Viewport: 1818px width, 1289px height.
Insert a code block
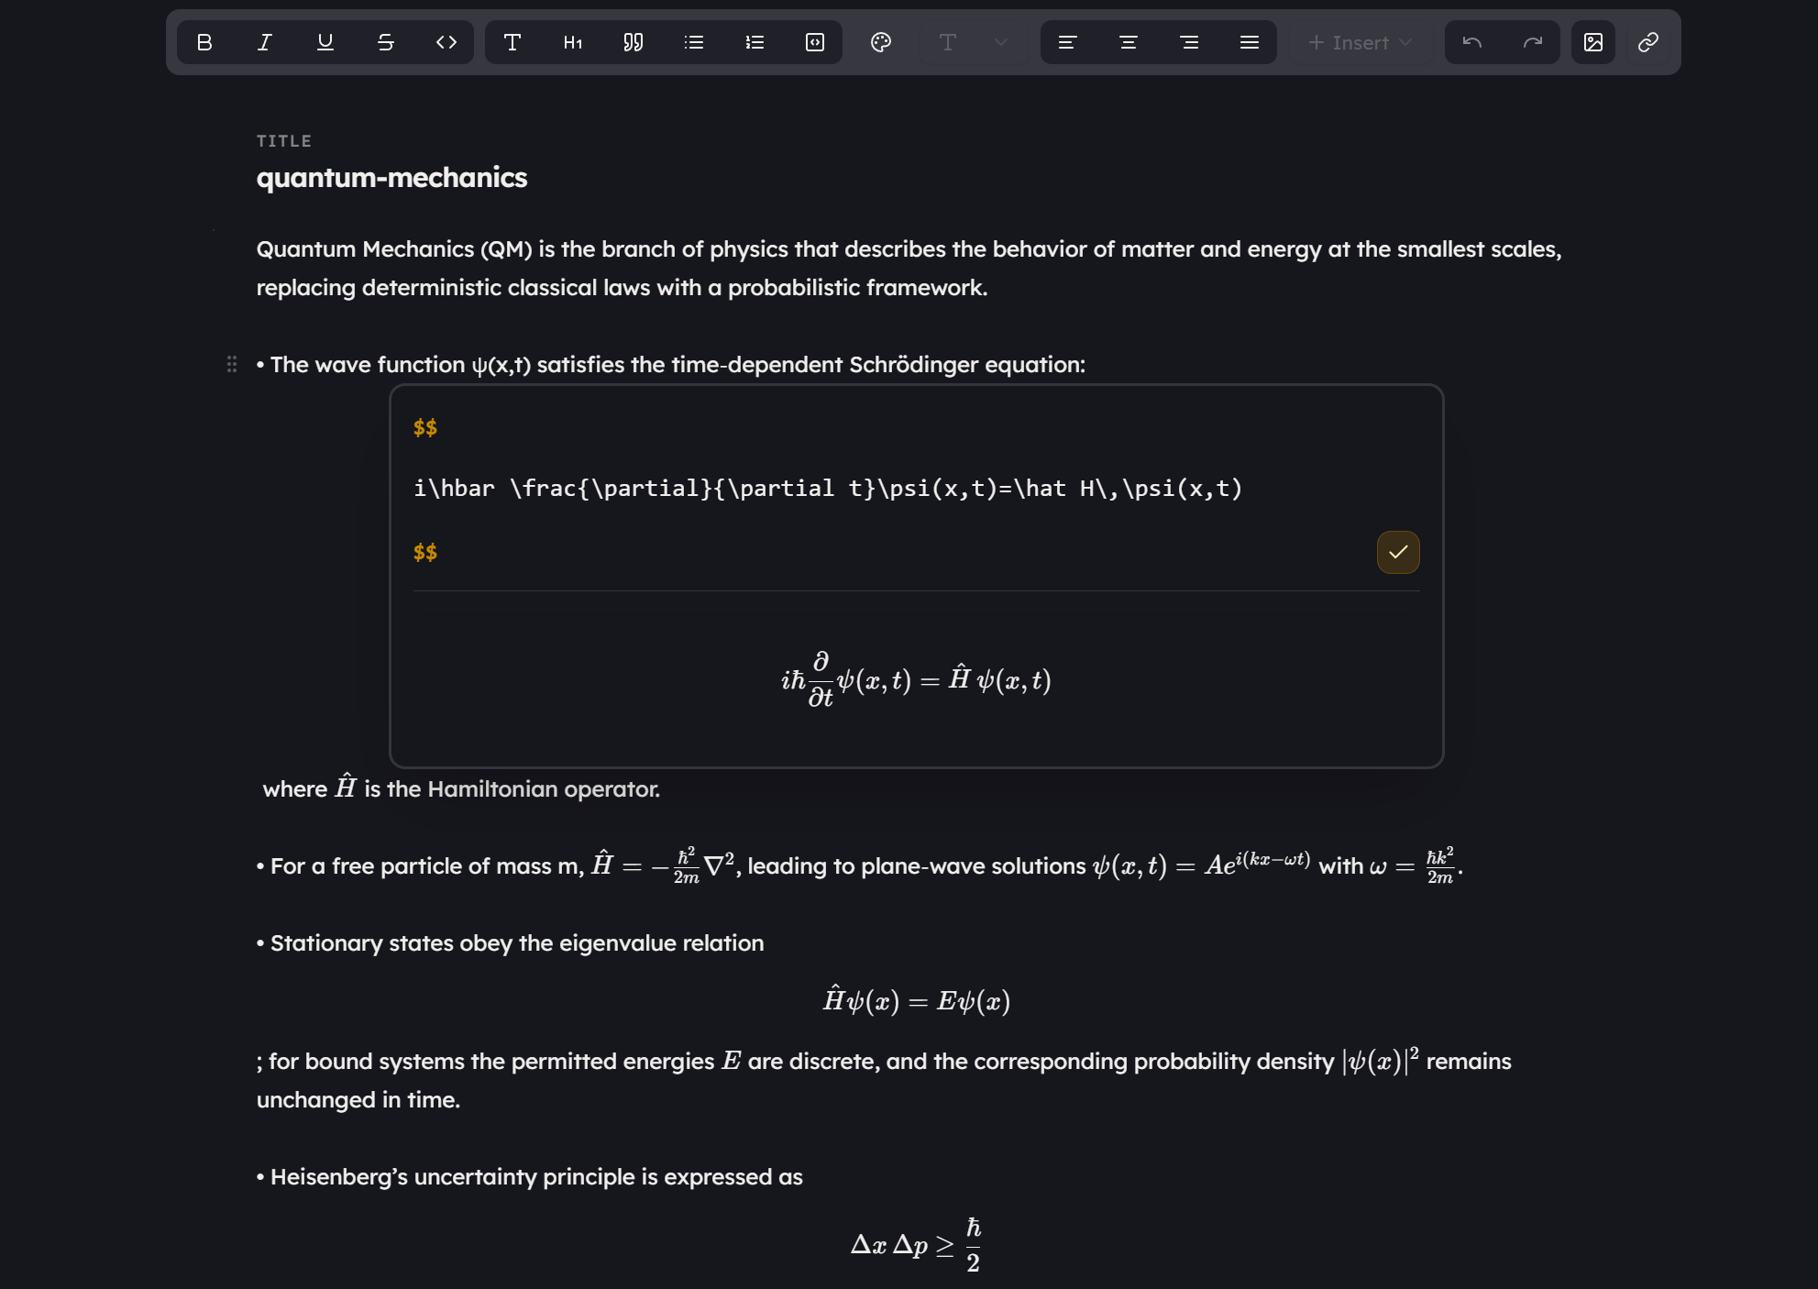814,42
